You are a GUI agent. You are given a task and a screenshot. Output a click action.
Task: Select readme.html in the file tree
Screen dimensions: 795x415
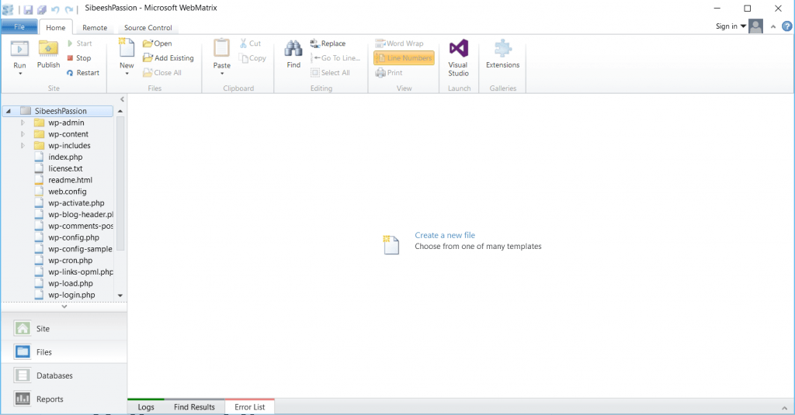click(70, 180)
